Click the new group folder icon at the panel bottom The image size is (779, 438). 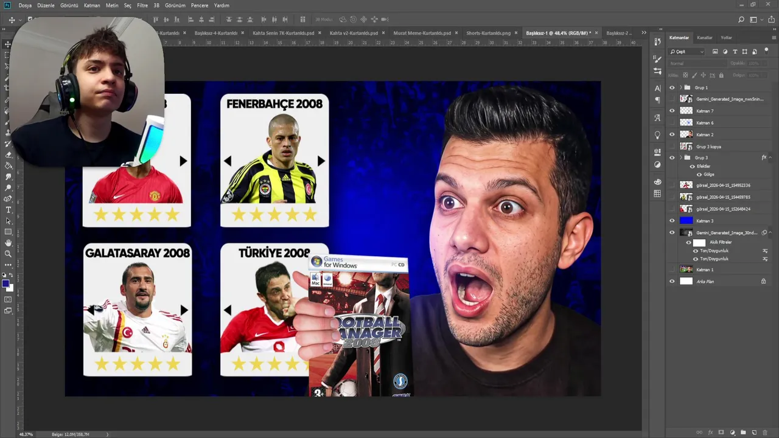[x=743, y=432]
